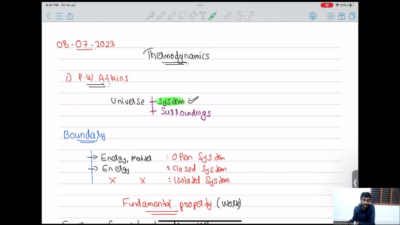This screenshot has width=400, height=225.
Task: Open the share sheet
Action: pyautogui.click(x=70, y=16)
